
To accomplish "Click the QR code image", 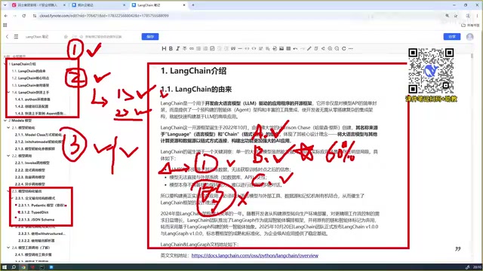I will 431,71.
